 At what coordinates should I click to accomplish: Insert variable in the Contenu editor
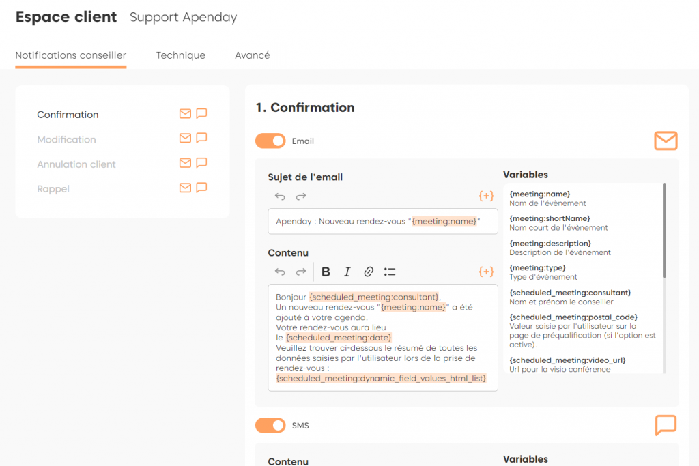click(x=486, y=272)
